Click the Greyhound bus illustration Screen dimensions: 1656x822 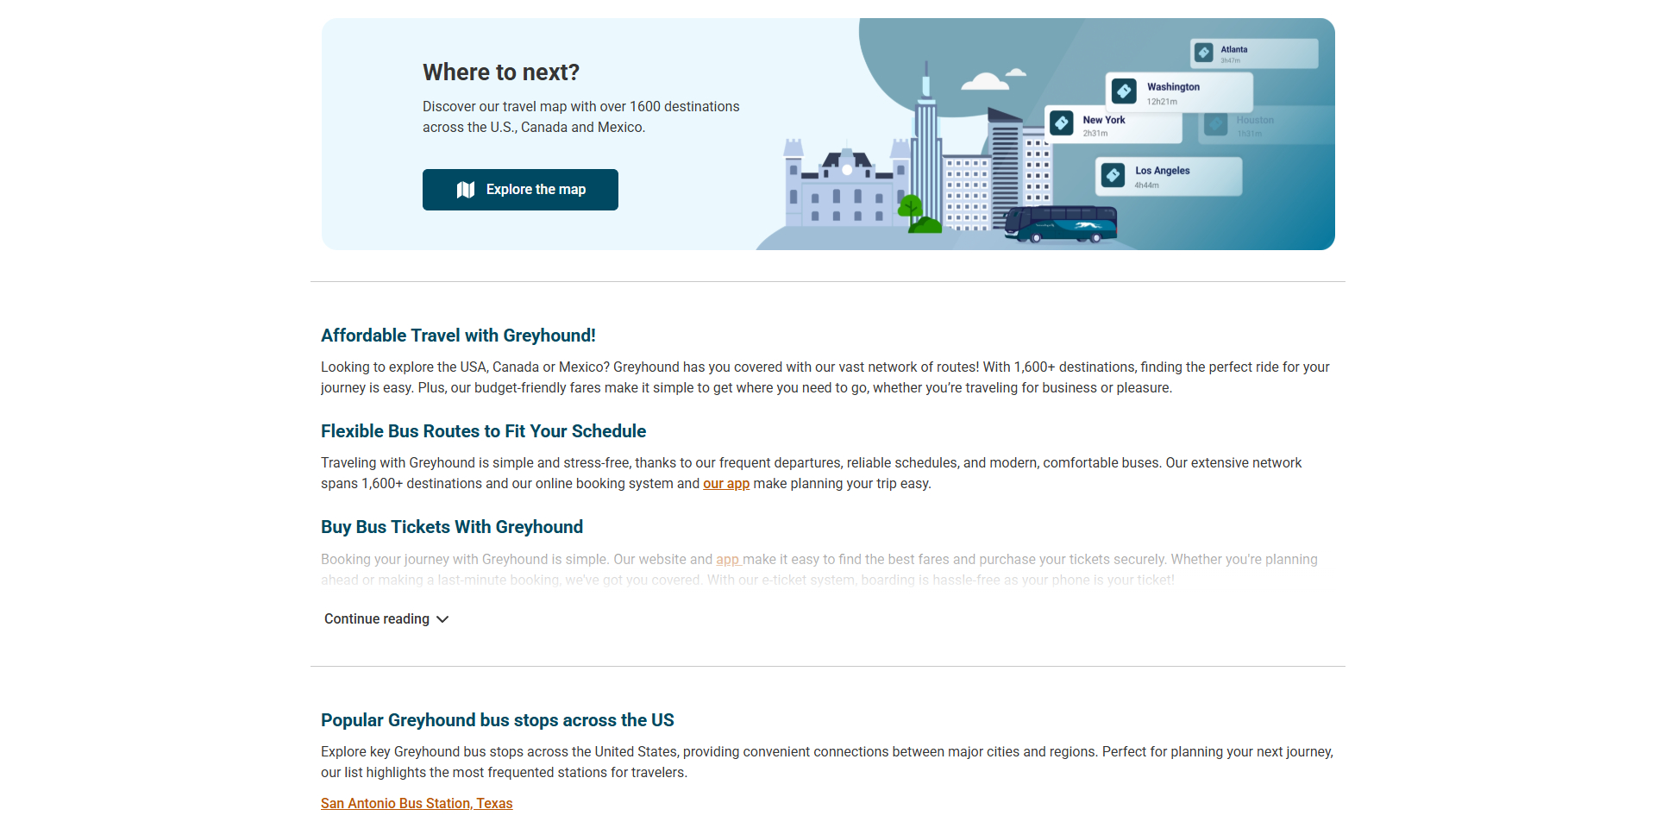(1060, 225)
